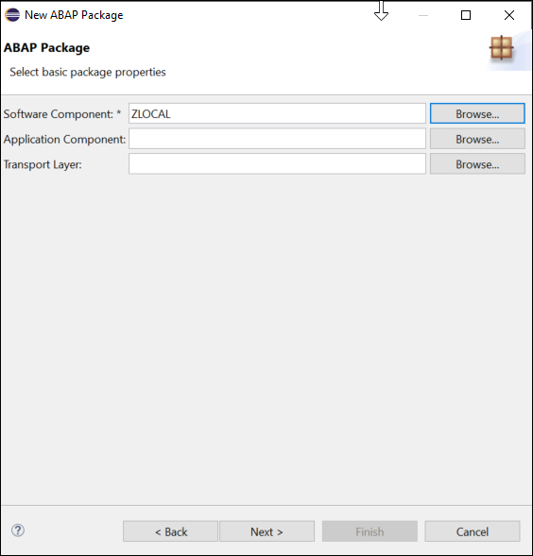Close the New ABAP Package dialog

pyautogui.click(x=509, y=15)
